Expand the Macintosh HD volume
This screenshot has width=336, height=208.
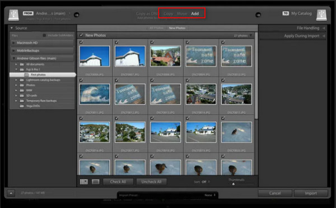tap(13, 43)
